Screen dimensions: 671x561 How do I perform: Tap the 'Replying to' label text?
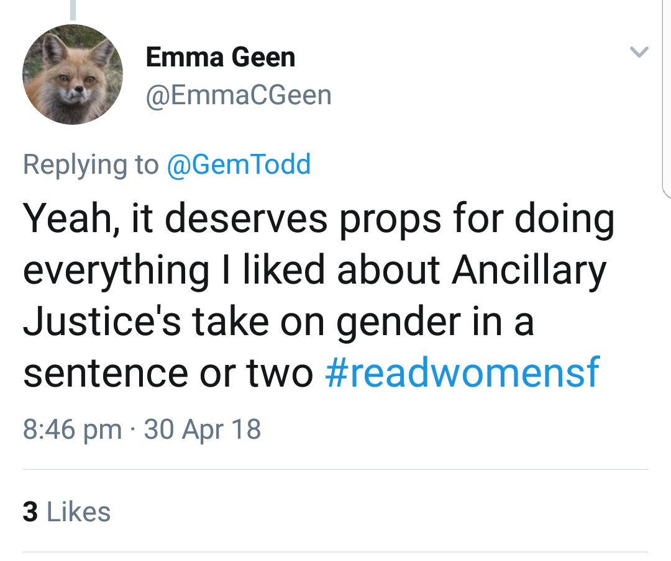click(90, 164)
